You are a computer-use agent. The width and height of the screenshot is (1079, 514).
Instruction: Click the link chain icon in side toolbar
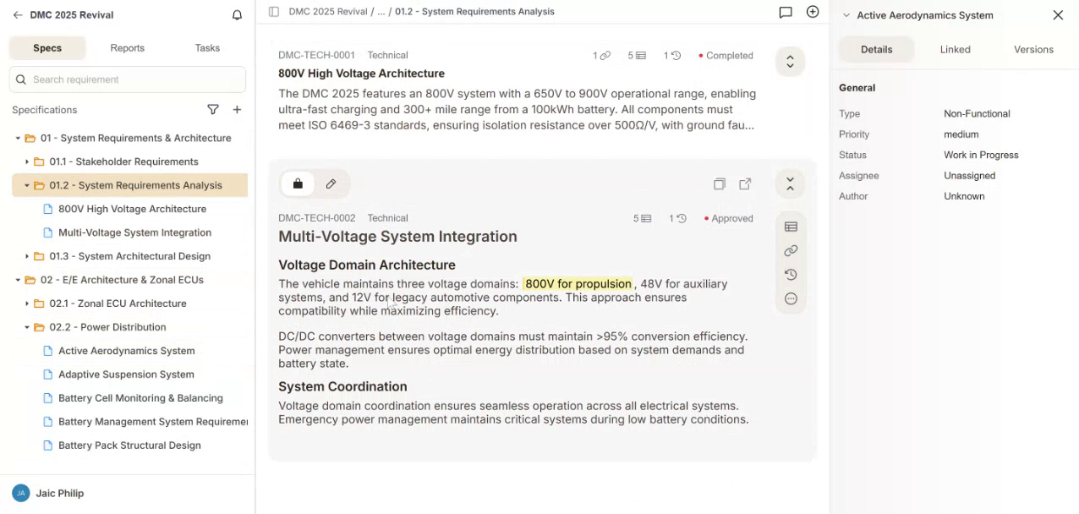coord(791,251)
